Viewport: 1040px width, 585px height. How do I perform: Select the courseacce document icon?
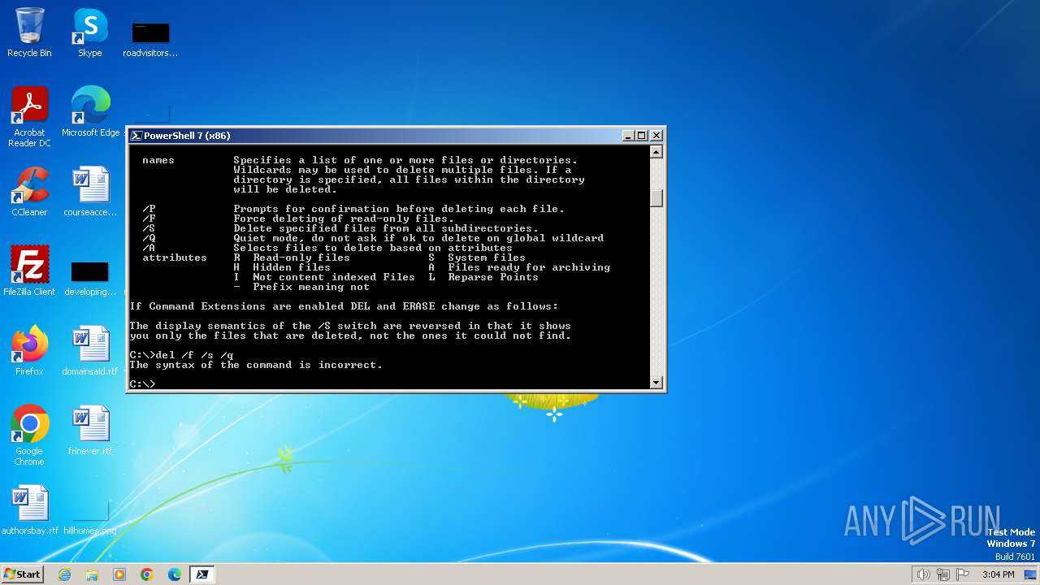(x=90, y=192)
